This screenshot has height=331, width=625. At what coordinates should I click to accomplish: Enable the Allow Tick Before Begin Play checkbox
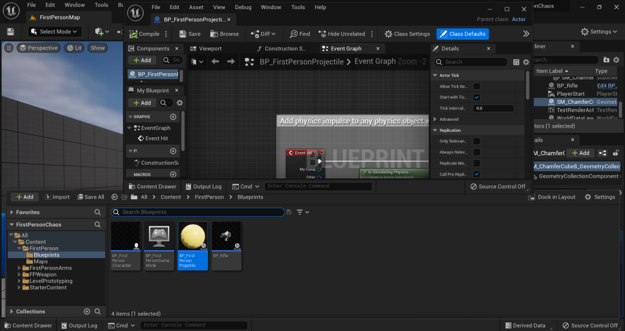tap(477, 87)
